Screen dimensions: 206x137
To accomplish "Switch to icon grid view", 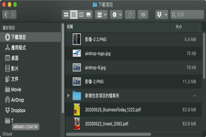I will pos(66,14).
